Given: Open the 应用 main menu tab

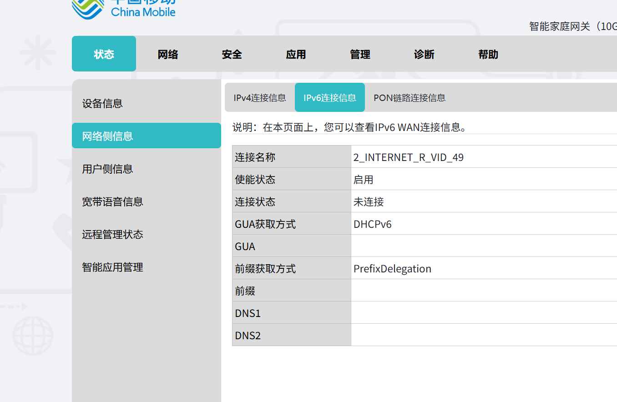Looking at the screenshot, I should [296, 55].
